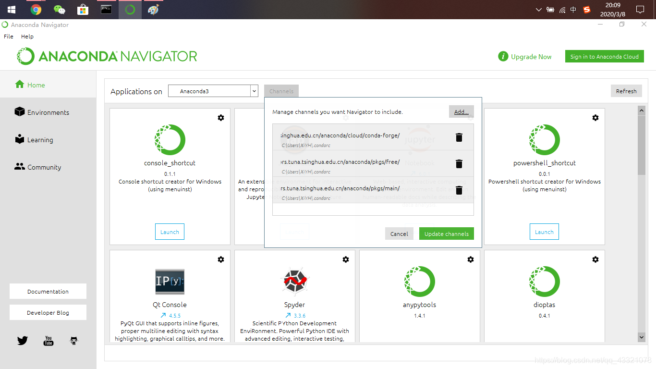Click the Upgrade Now link
656x369 pixels.
[x=531, y=57]
